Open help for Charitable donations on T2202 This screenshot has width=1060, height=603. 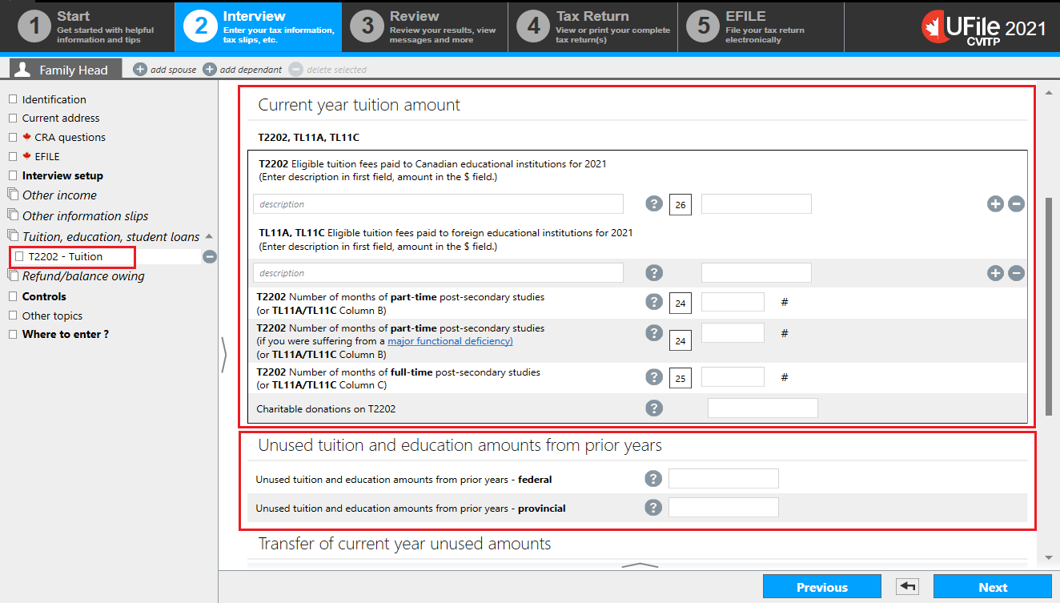tap(654, 408)
